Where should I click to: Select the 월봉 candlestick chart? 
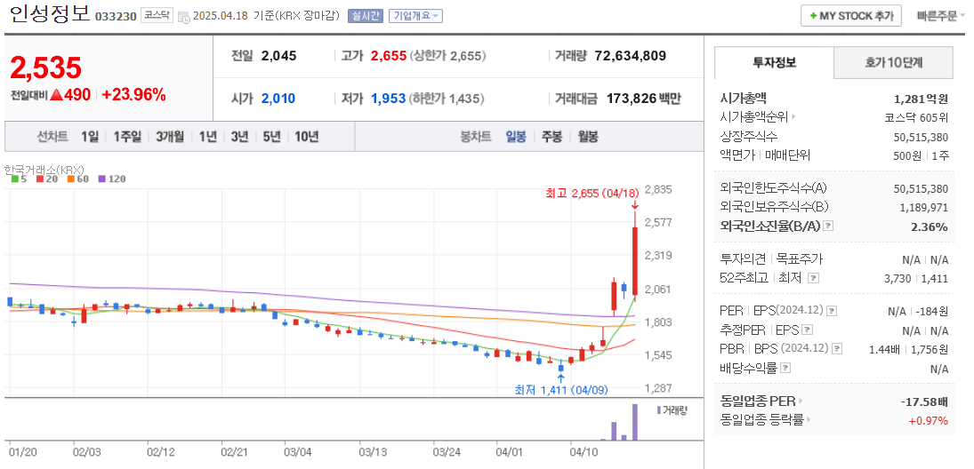click(x=588, y=137)
